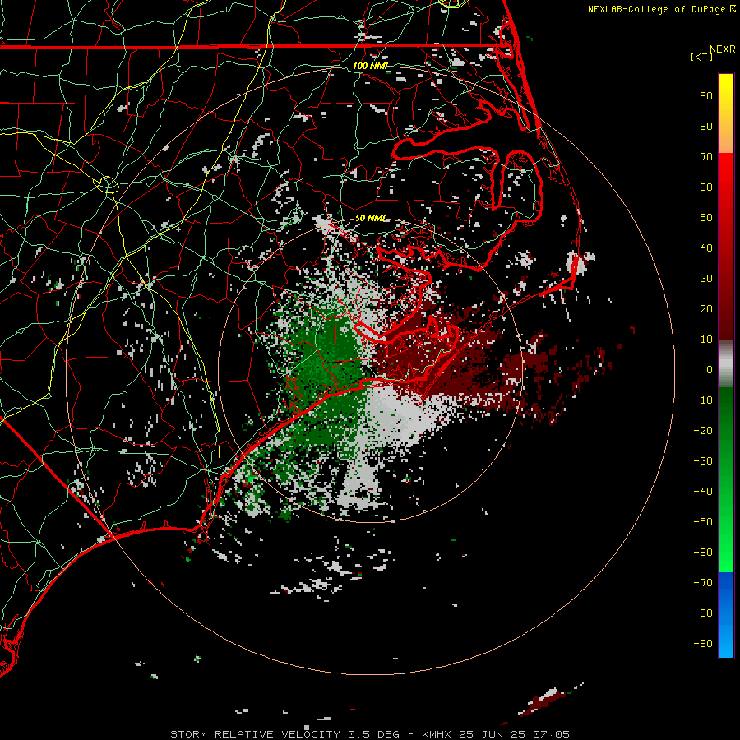Screen dimensions: 740x740
Task: Click the positive 50 scale value
Action: 706,218
